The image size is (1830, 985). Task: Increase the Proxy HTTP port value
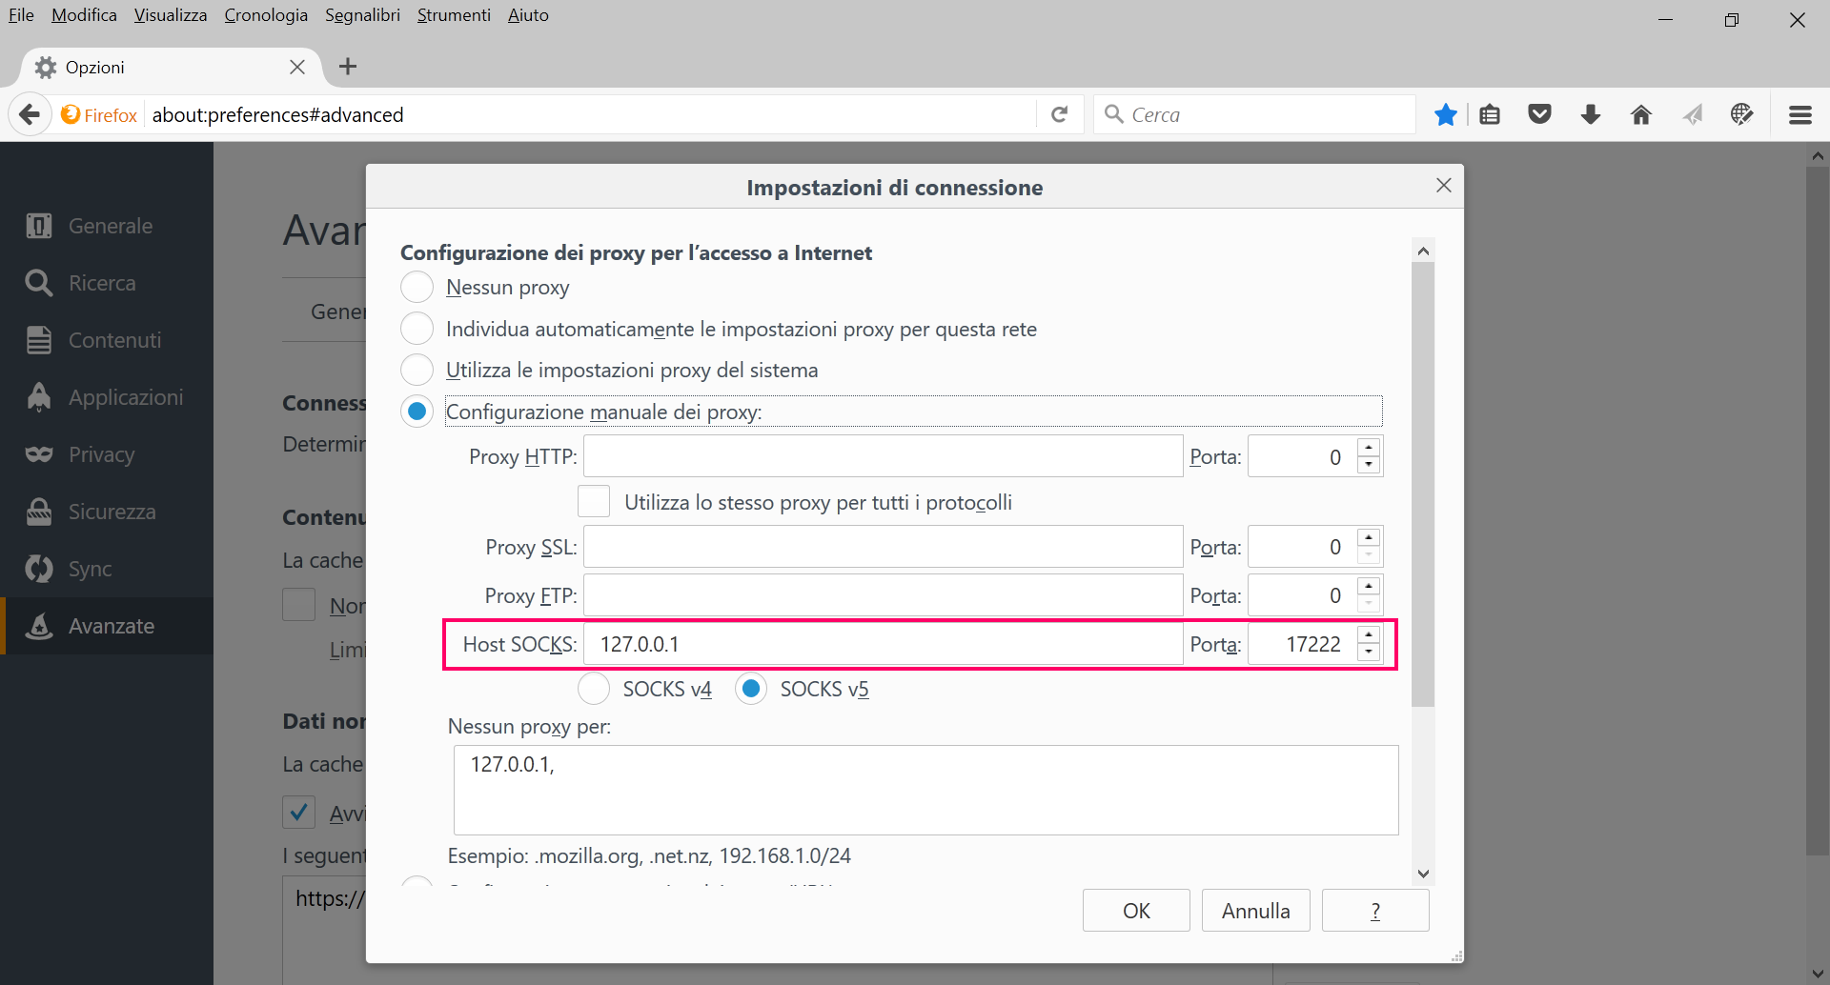[1369, 447]
